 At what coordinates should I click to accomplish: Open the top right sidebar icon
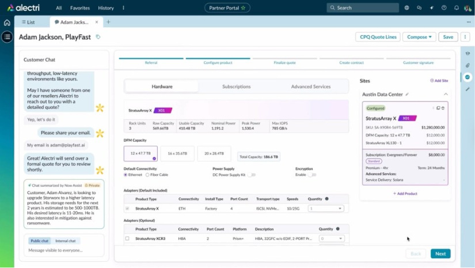pos(468,54)
